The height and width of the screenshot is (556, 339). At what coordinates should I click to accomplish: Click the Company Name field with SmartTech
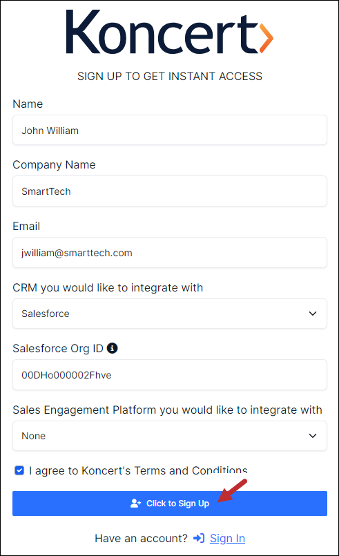click(170, 191)
